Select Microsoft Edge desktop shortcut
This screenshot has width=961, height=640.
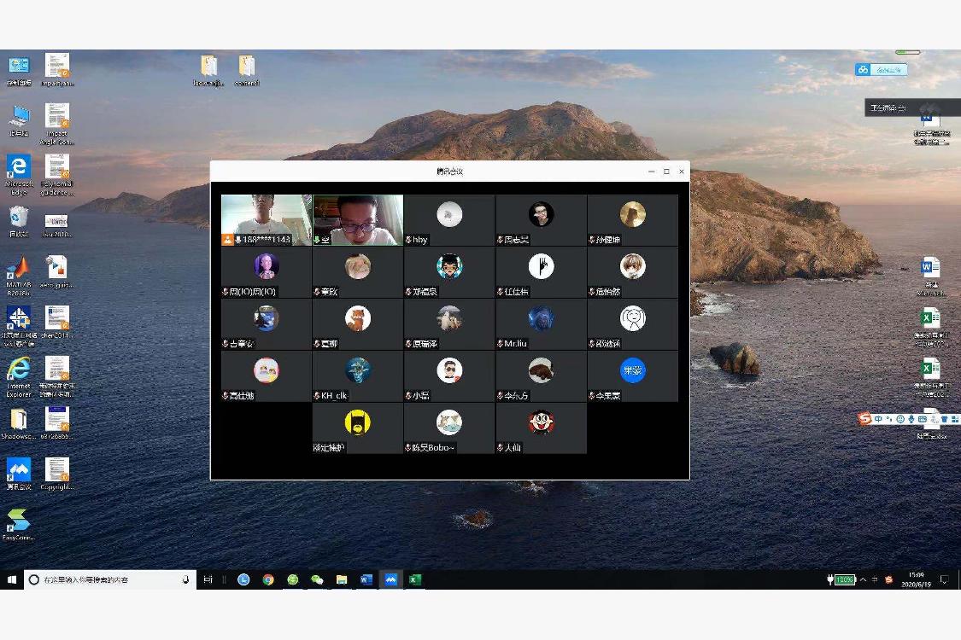click(x=18, y=171)
